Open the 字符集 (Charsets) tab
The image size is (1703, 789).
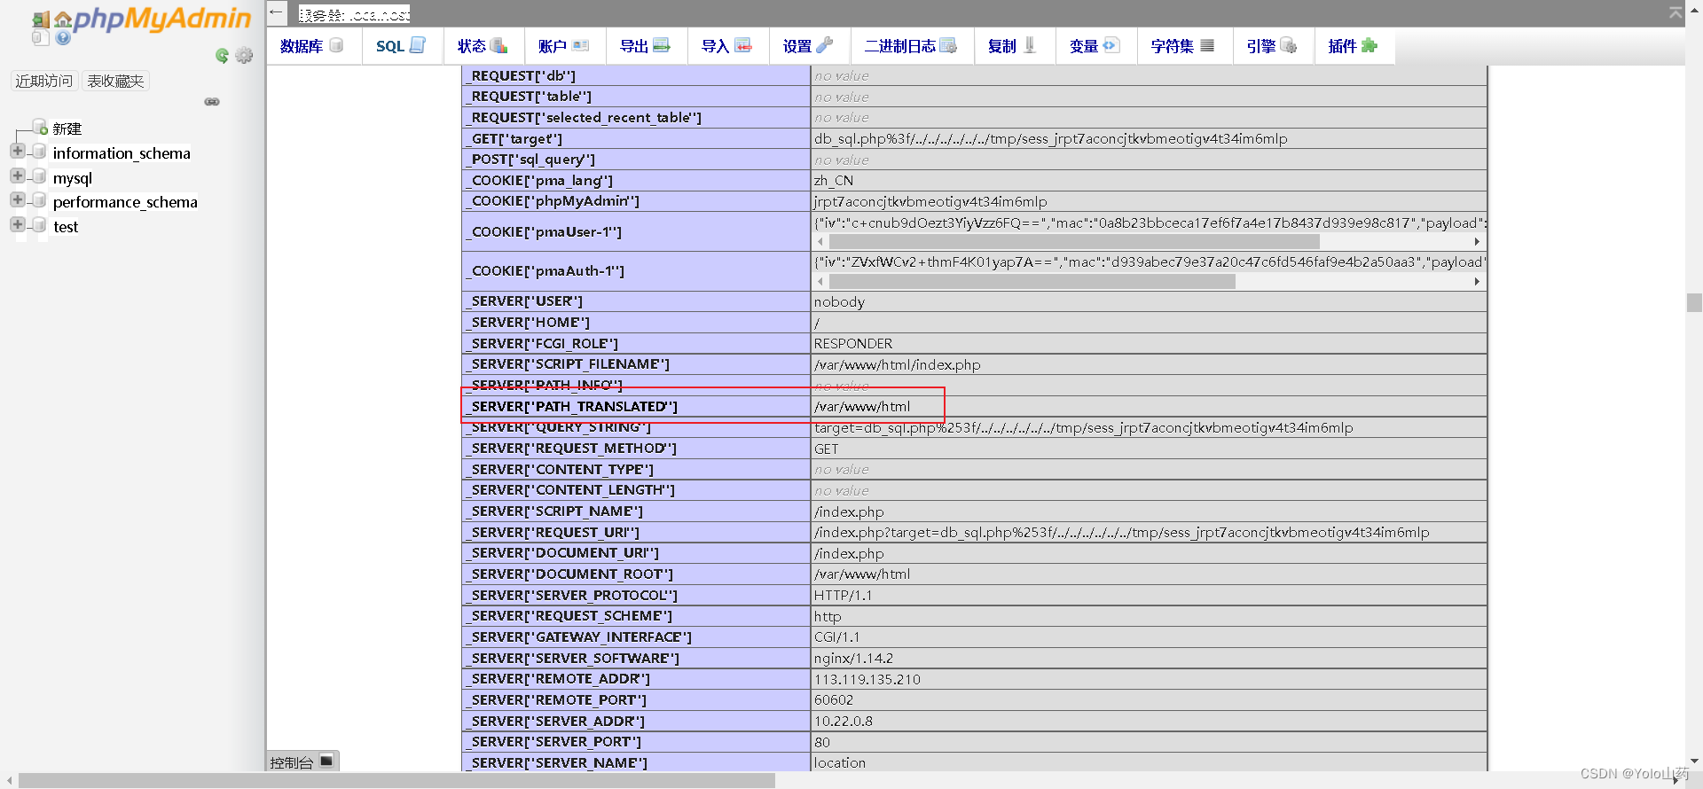(1185, 46)
